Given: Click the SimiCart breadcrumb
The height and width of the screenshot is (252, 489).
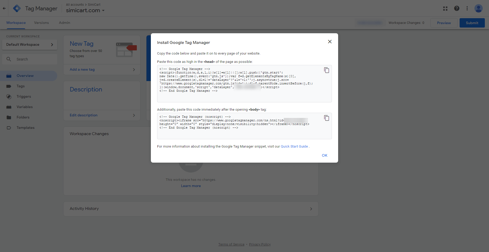Looking at the screenshot, I should pyautogui.click(x=94, y=5).
